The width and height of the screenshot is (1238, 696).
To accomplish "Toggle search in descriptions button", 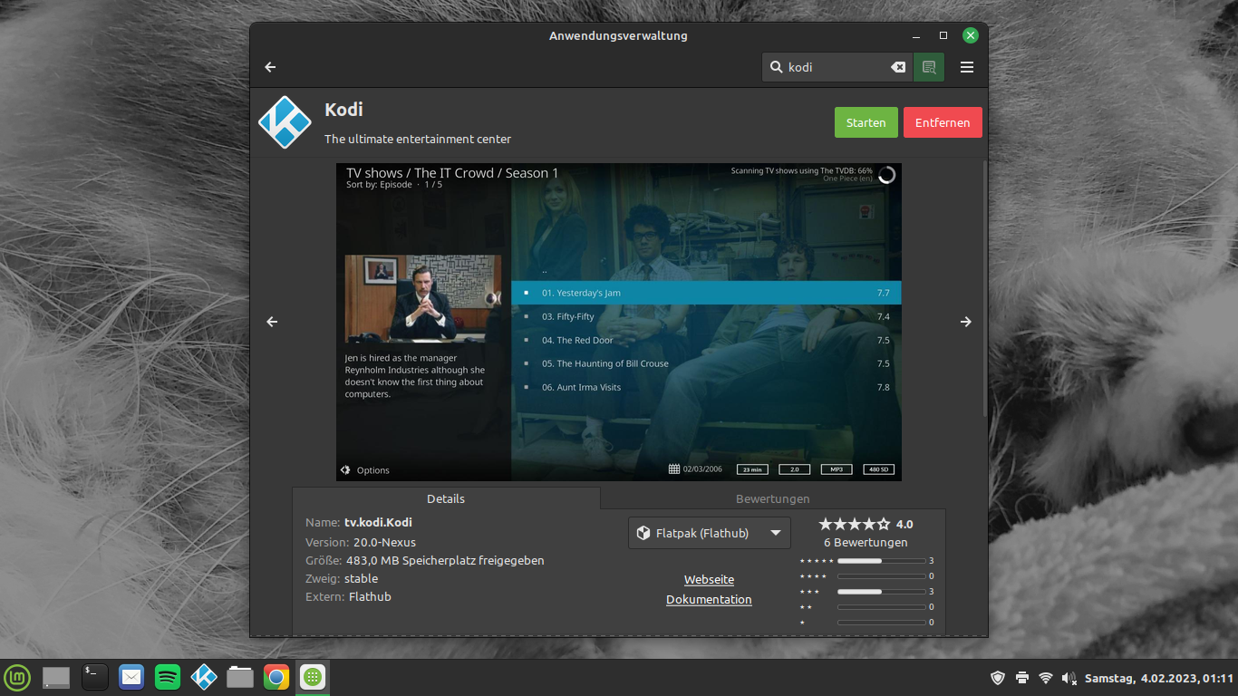I will pos(929,67).
